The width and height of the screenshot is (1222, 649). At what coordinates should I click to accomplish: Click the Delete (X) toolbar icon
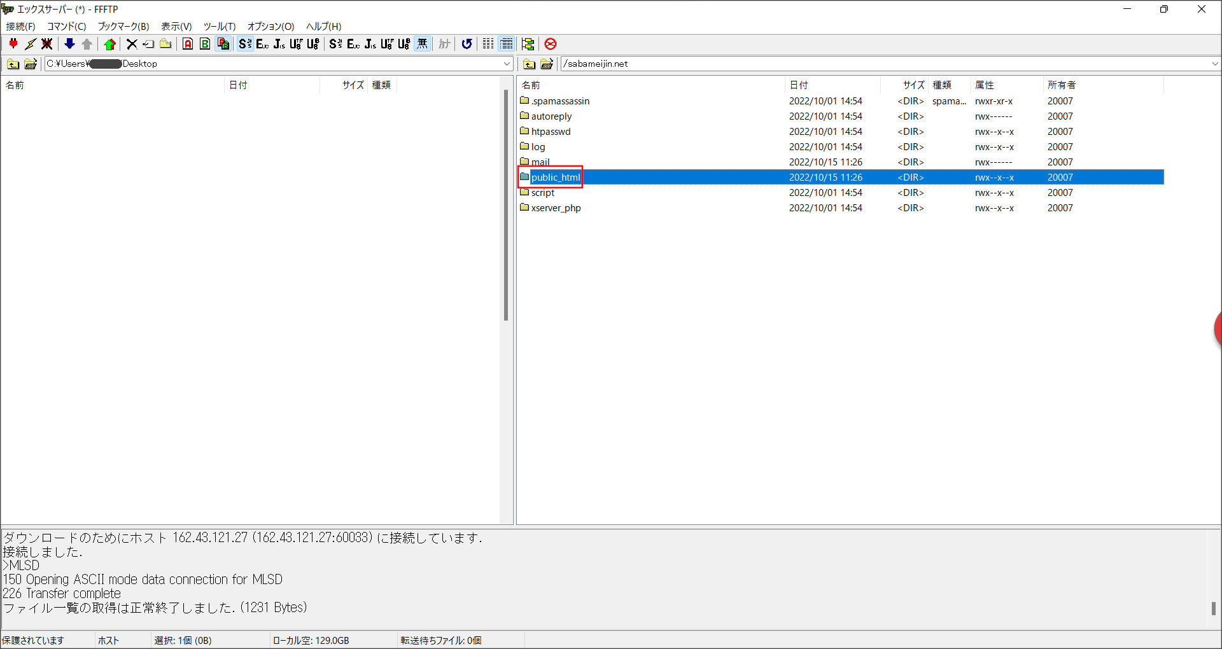132,44
